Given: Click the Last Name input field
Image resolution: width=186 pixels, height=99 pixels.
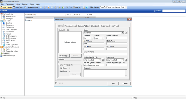Looking at the screenshot, I should point(94,49).
